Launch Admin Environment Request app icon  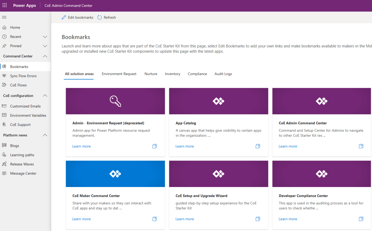coord(154,146)
